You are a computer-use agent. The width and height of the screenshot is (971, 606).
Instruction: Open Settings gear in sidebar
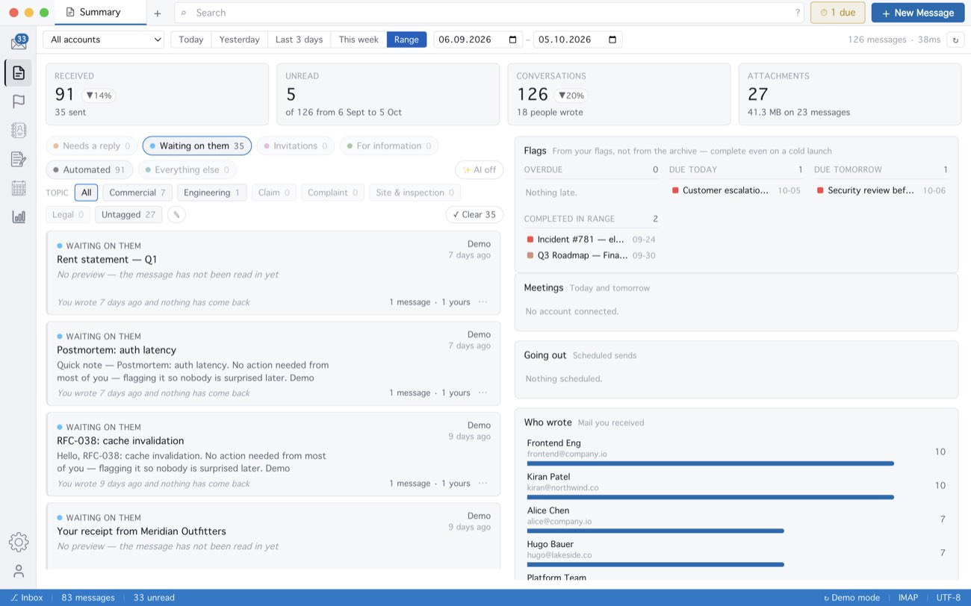(19, 543)
